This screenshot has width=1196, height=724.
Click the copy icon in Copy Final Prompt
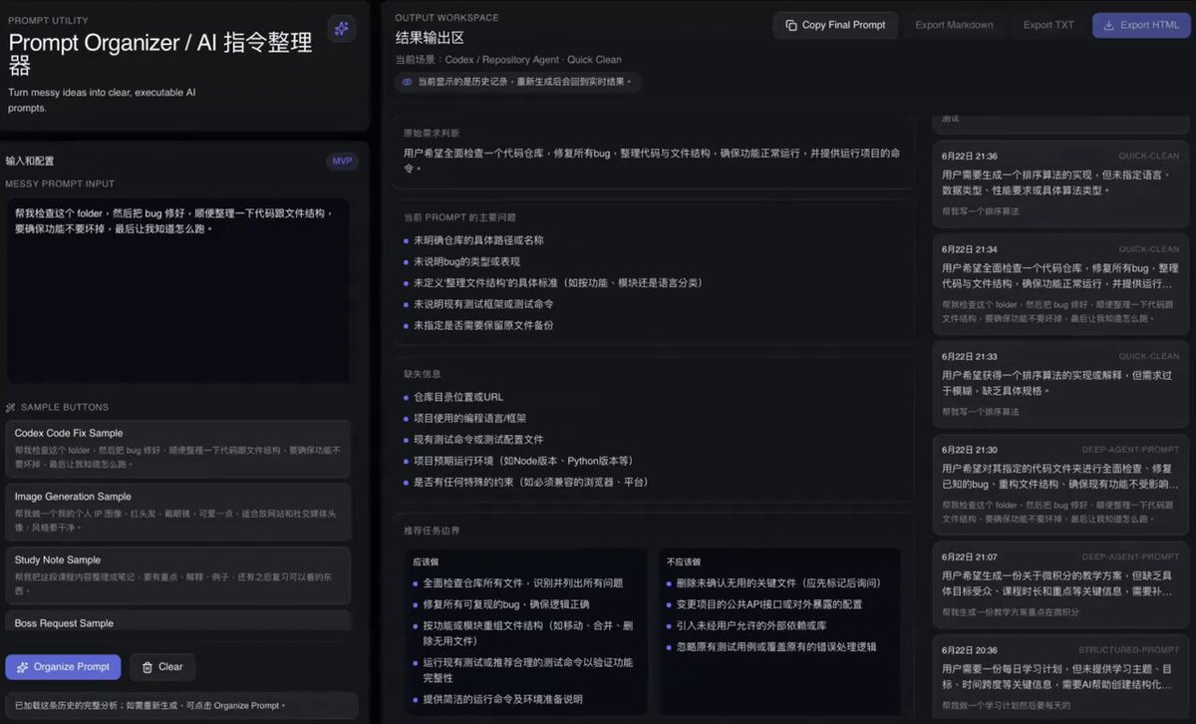[x=791, y=25]
